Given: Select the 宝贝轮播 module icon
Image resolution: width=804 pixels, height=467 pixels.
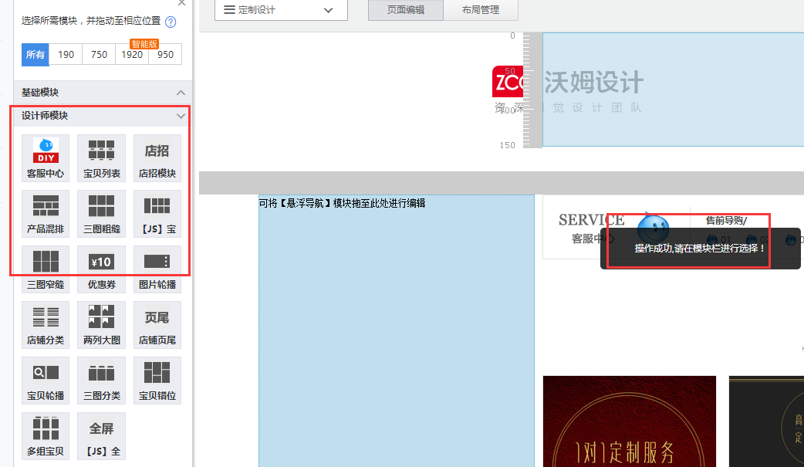Looking at the screenshot, I should click(x=46, y=380).
